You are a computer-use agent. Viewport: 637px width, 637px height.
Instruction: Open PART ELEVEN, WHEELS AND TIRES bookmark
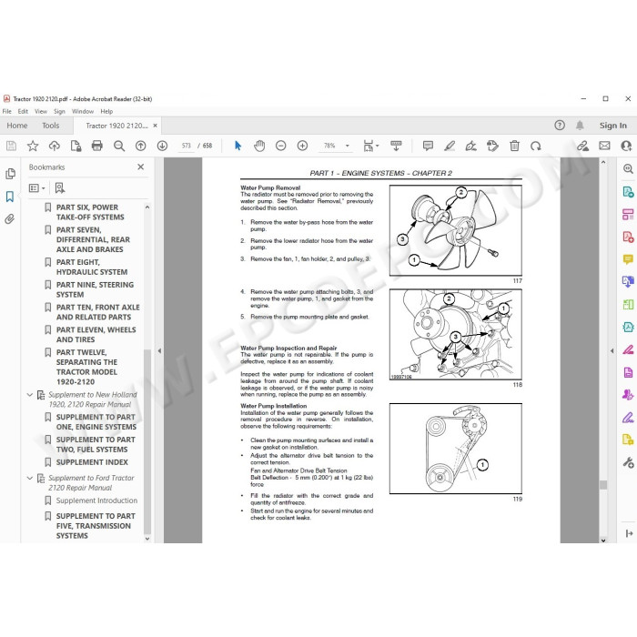(x=96, y=335)
